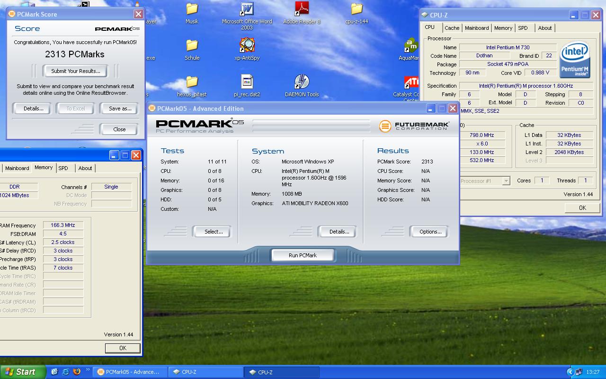Click the Level 2 cache 2048 KBytes value
This screenshot has height=379, width=606.
570,152
